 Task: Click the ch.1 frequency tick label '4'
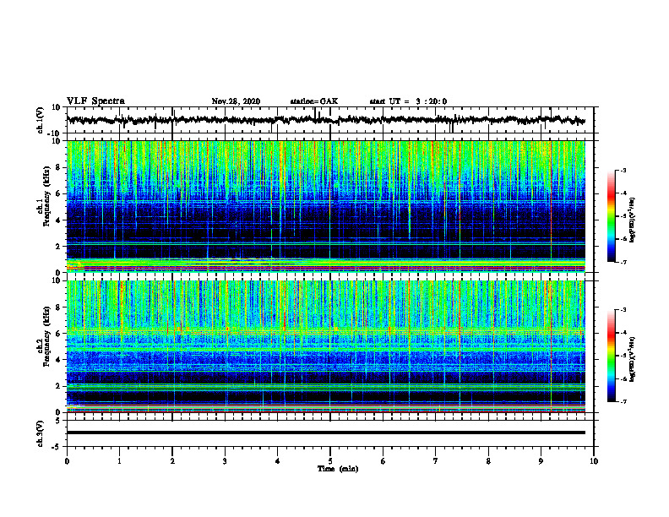pyautogui.click(x=58, y=220)
